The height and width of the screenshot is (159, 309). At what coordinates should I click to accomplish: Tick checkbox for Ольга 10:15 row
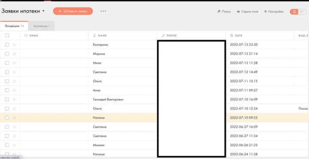tap(7, 81)
